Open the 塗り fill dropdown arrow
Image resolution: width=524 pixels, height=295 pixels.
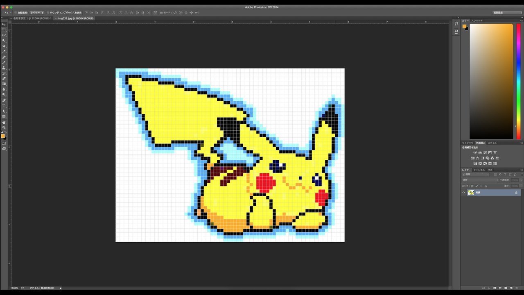click(x=521, y=186)
